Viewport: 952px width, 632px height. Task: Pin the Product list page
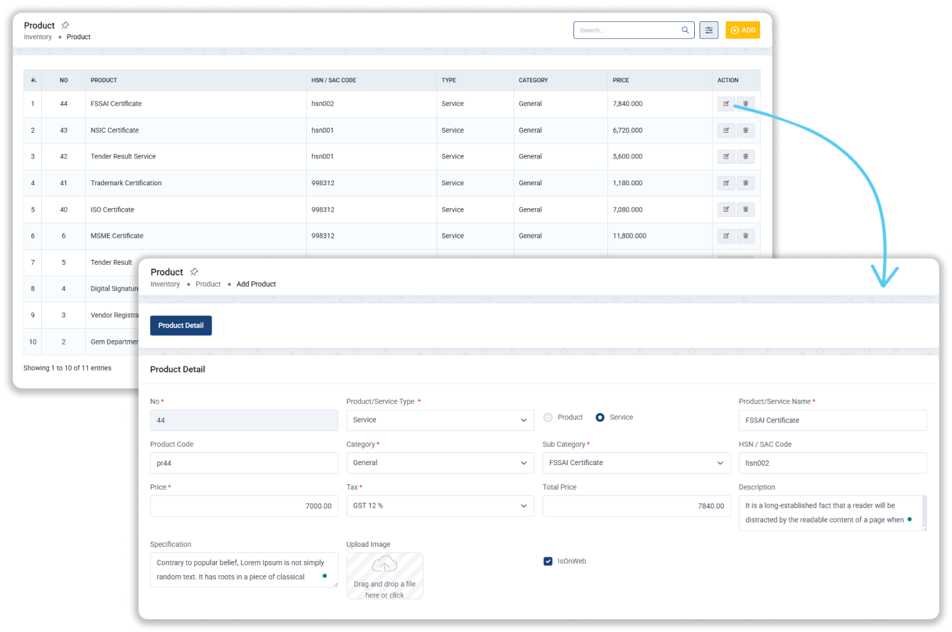[x=65, y=25]
